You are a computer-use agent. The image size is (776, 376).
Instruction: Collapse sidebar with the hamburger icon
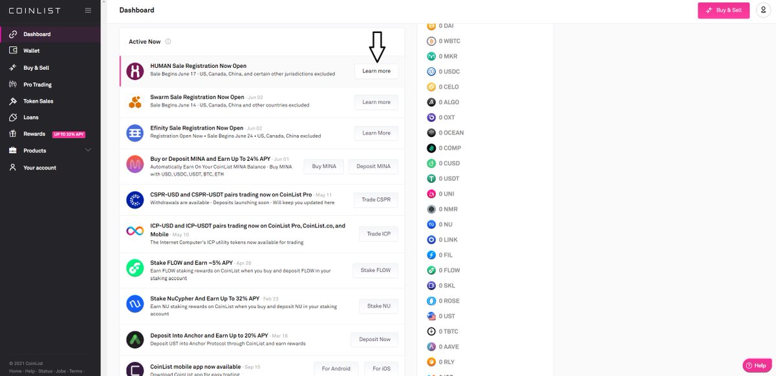[88, 10]
